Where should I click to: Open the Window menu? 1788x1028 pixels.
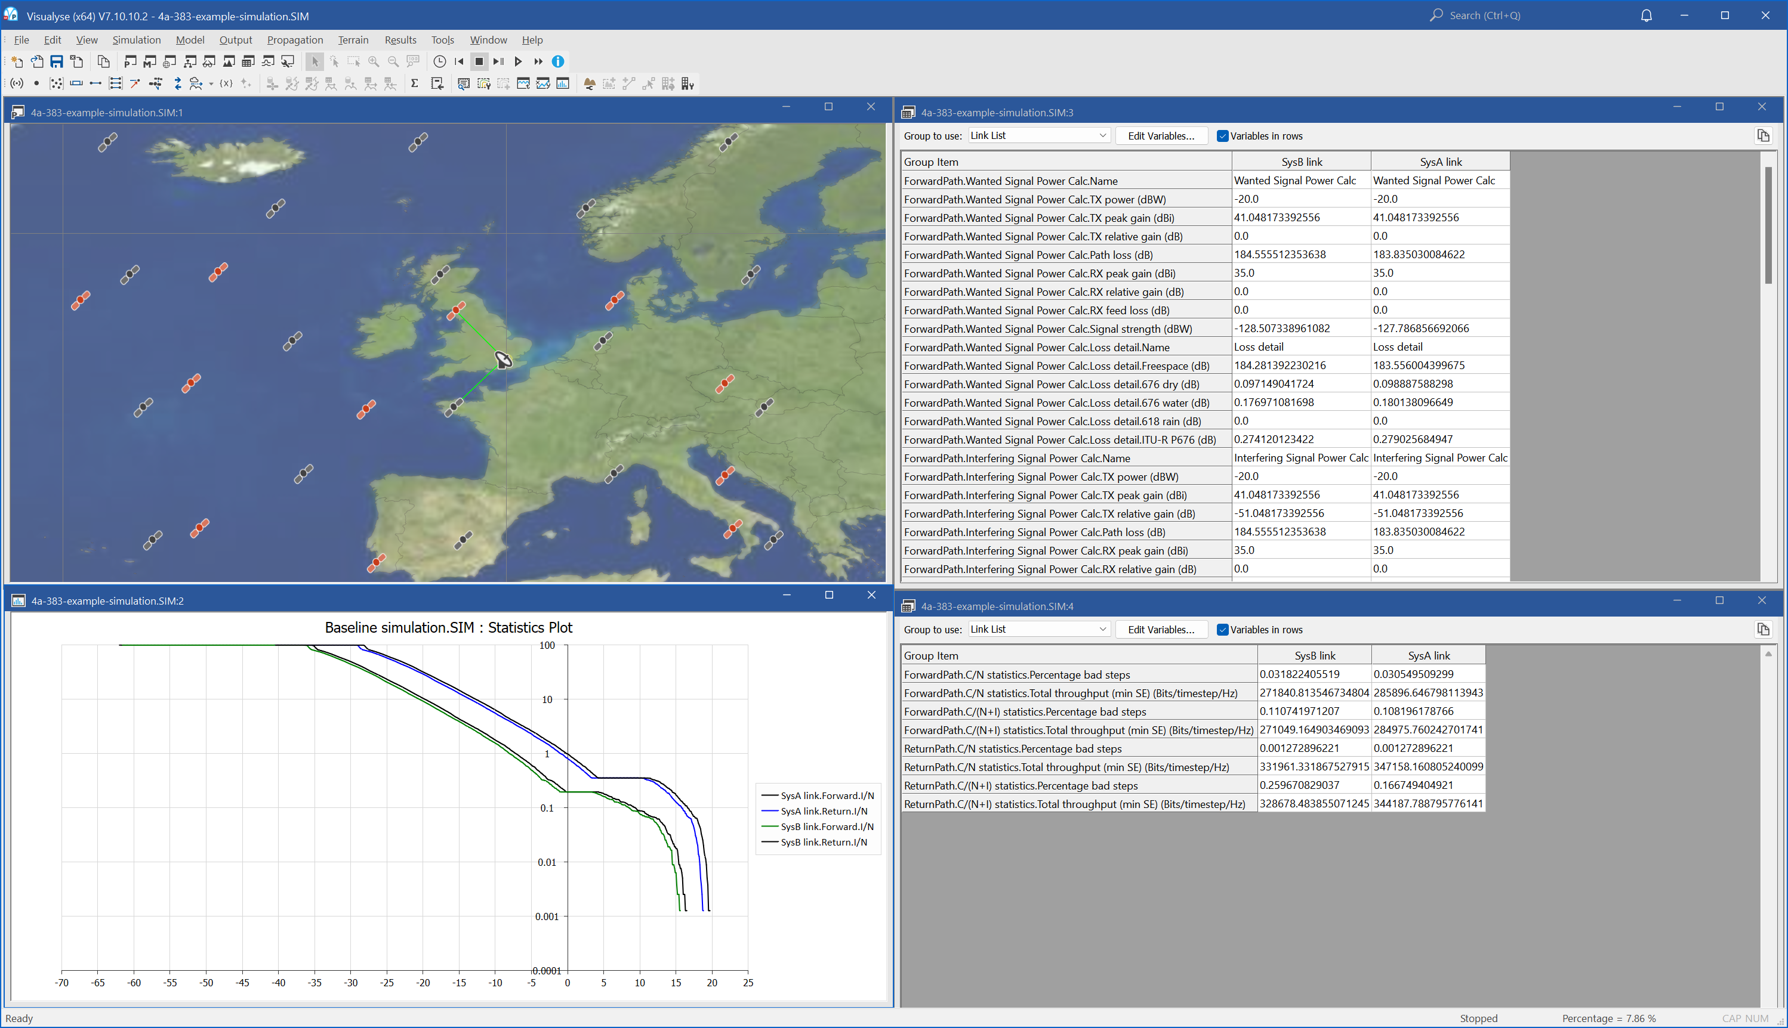tap(488, 39)
